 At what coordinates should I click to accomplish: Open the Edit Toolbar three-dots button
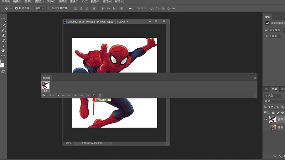3,56
